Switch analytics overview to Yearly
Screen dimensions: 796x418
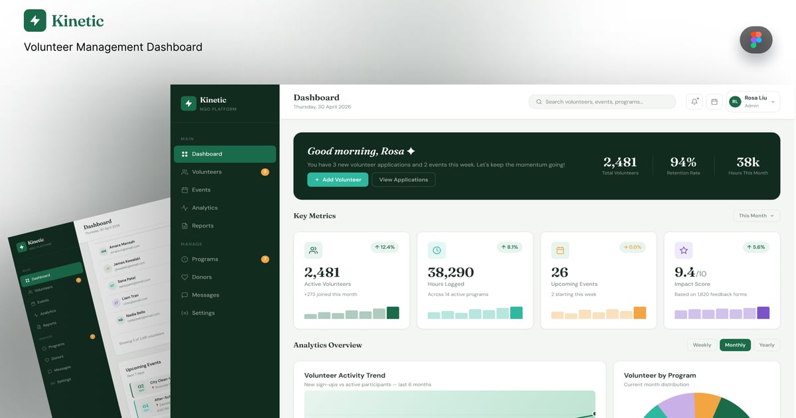click(767, 345)
